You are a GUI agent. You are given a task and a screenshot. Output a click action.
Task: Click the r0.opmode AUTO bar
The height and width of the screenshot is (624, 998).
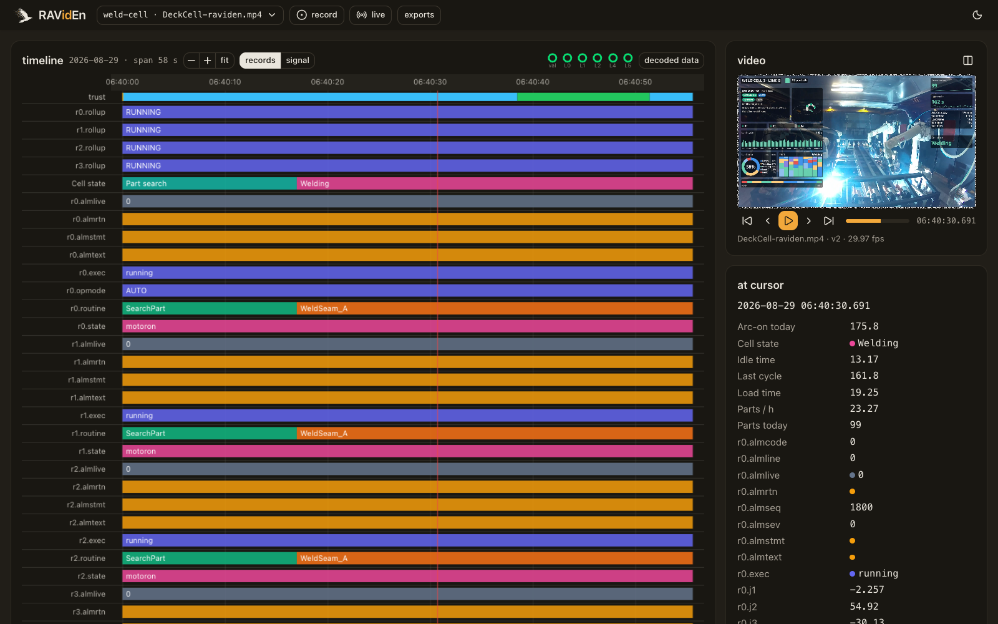pos(407,291)
